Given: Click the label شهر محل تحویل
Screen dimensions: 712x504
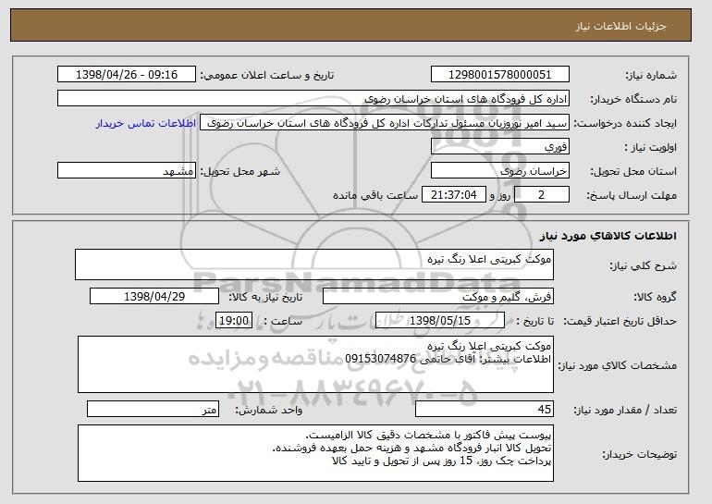Looking at the screenshot, I should coord(240,172).
